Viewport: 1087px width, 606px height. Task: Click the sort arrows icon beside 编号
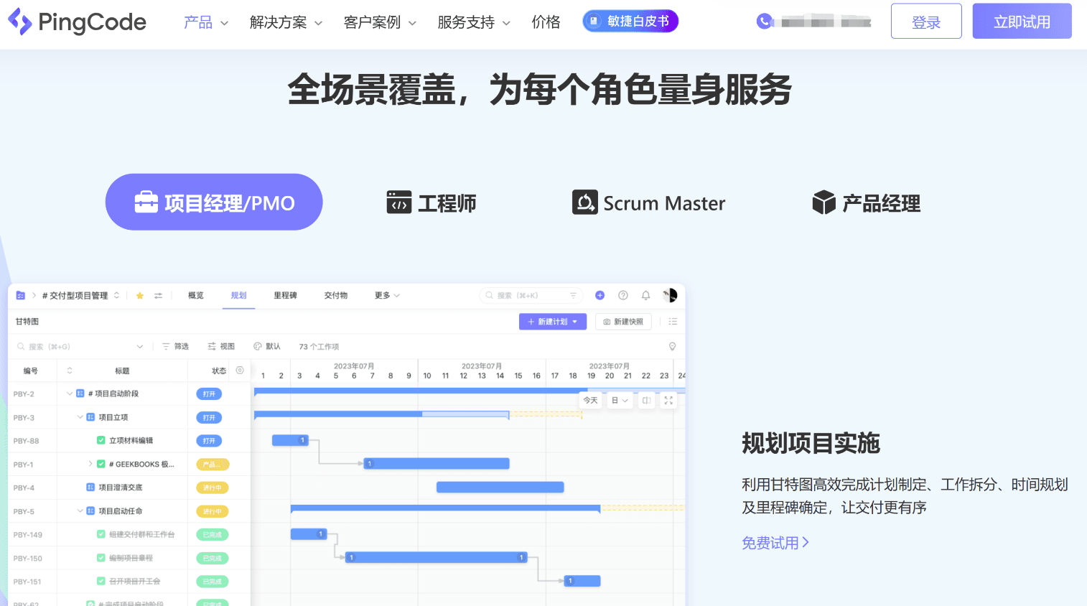point(70,370)
